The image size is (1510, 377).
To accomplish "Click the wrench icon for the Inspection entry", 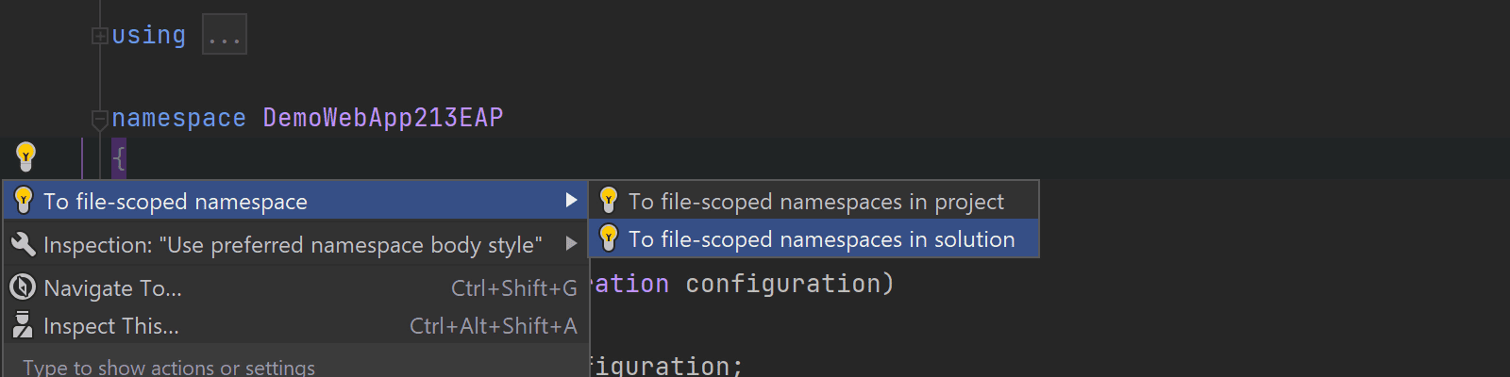I will click(23, 244).
